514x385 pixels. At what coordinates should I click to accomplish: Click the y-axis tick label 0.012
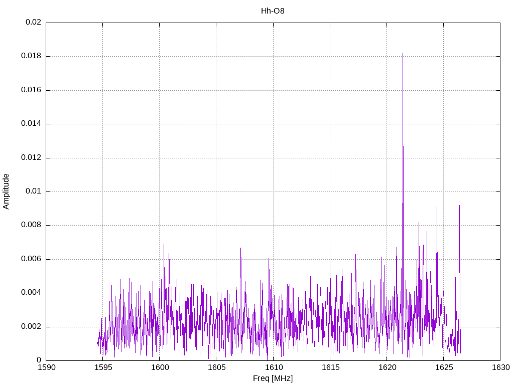coord(31,157)
